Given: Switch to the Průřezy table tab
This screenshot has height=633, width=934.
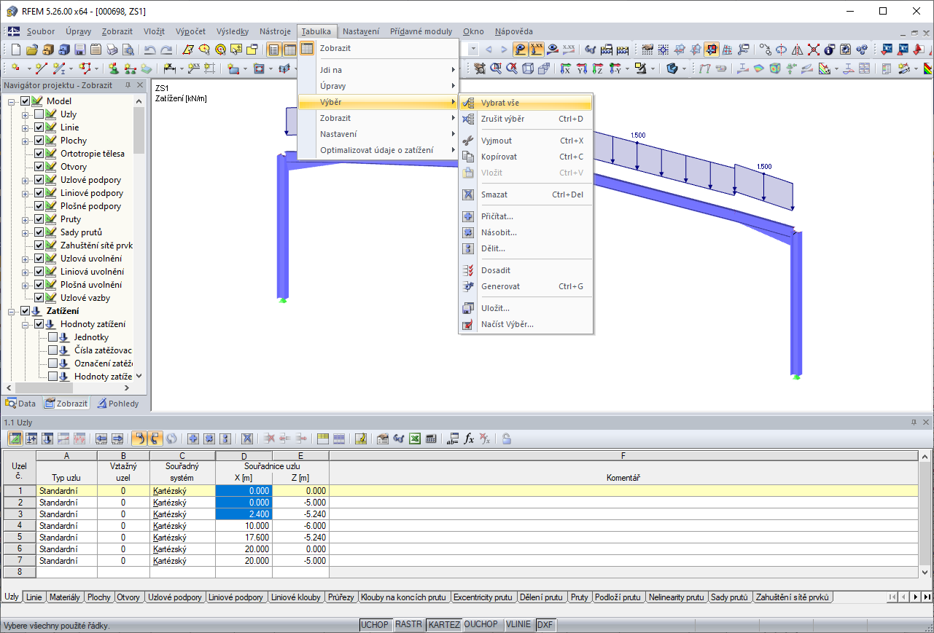Looking at the screenshot, I should coord(341,597).
